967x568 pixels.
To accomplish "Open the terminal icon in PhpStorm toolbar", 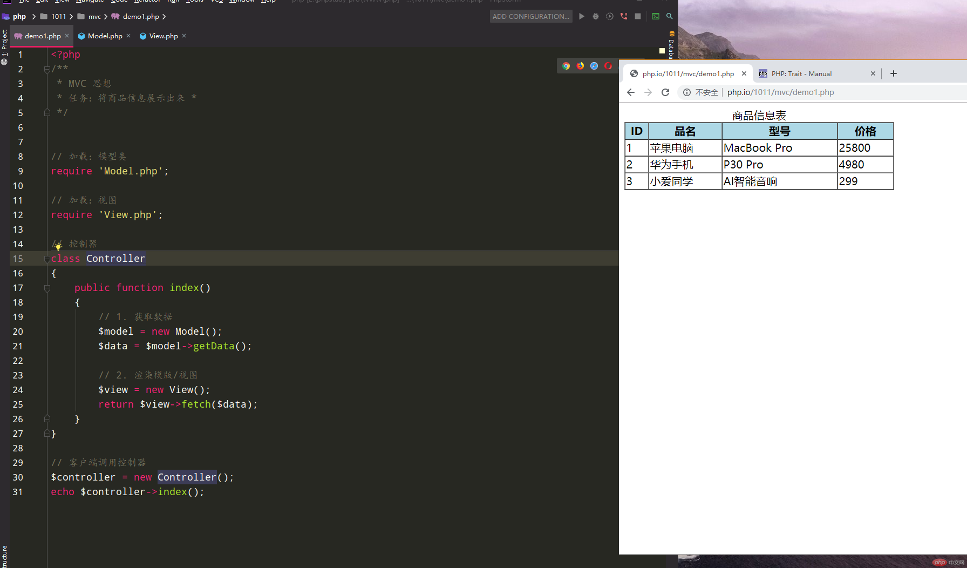I will point(656,16).
